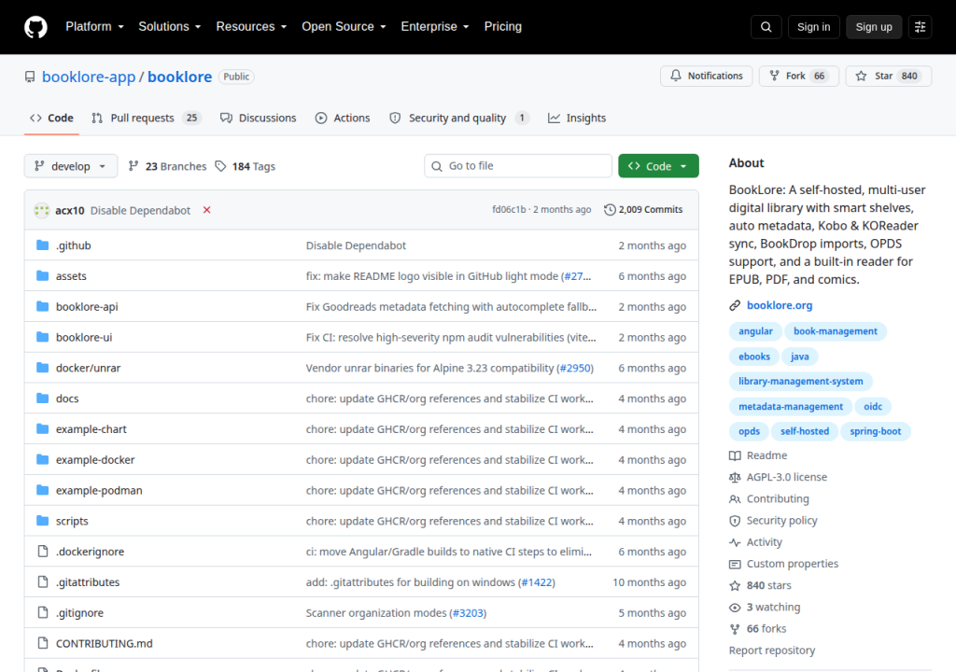The height and width of the screenshot is (672, 956).
Task: Click the booklore-ui folder icon
Action: (43, 337)
